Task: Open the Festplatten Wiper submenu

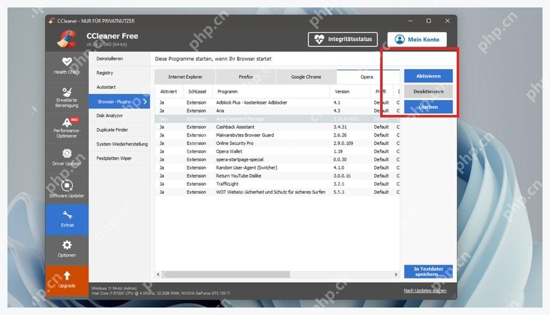Action: pyautogui.click(x=119, y=158)
